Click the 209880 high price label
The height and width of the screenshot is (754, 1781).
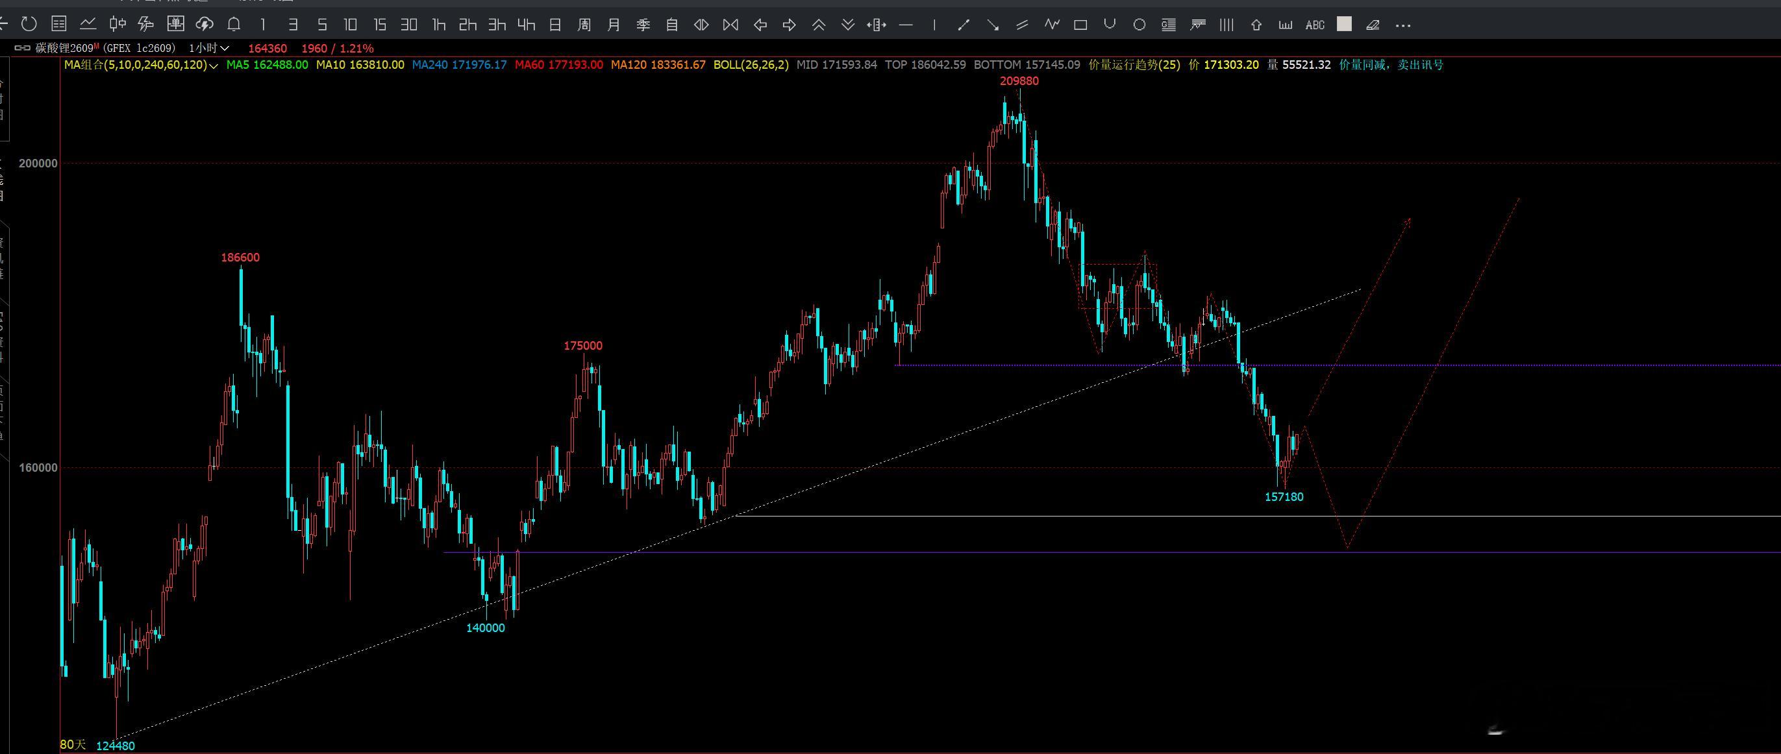1019,81
